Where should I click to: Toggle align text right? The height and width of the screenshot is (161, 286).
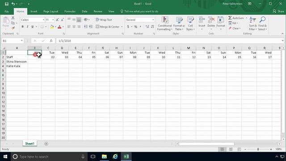(x=79, y=27)
